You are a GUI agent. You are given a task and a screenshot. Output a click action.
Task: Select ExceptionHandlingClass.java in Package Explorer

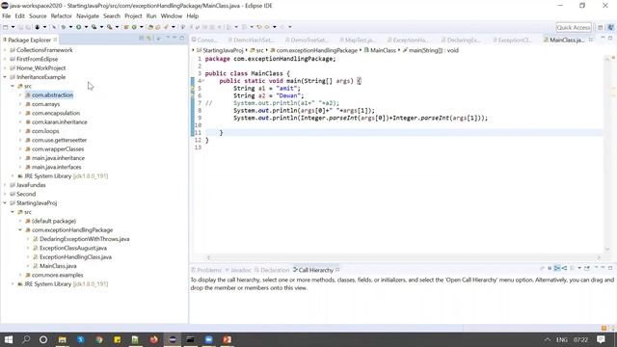click(75, 257)
